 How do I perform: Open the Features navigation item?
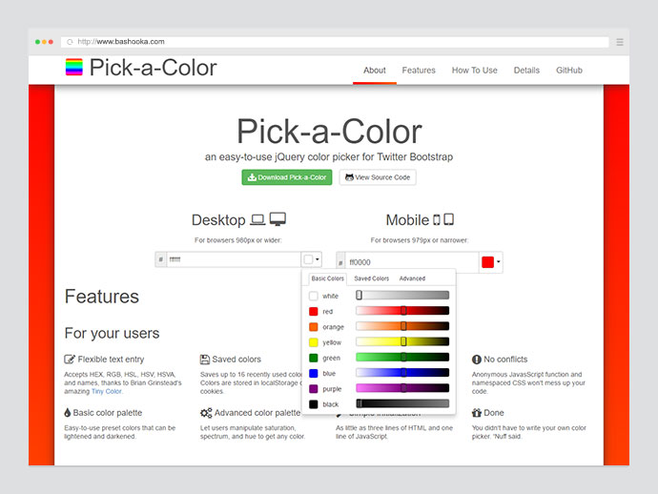(x=419, y=70)
